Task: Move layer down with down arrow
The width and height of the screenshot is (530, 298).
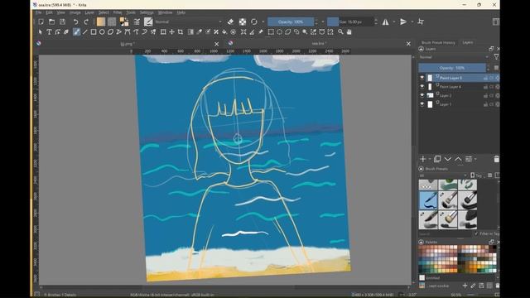Action: (x=448, y=159)
